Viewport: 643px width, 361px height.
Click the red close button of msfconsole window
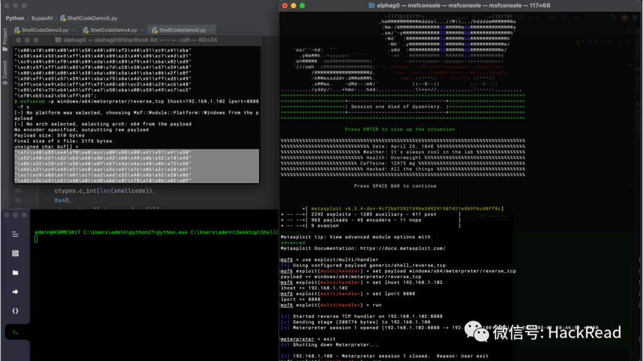click(285, 6)
